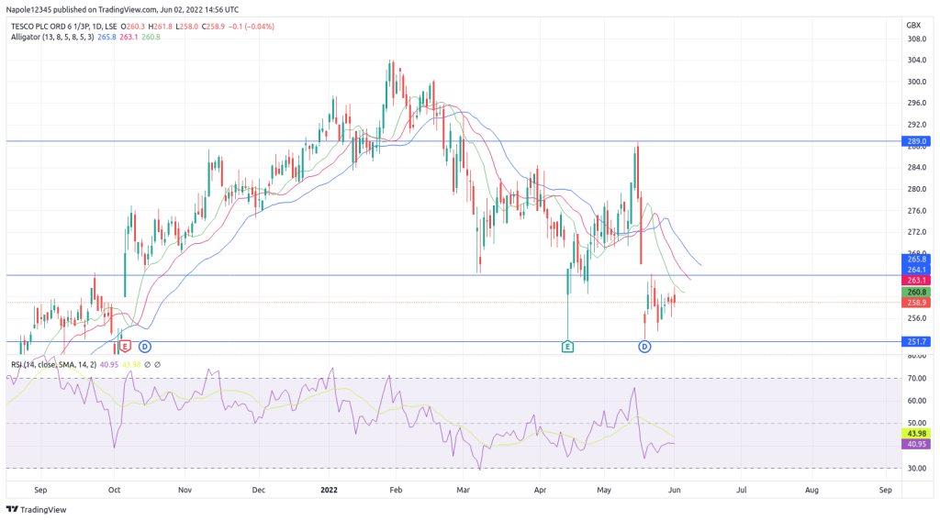Screen dimensions: 940x520
Task: Click the yellow 43.98 RSI axis label
Action: click(917, 433)
